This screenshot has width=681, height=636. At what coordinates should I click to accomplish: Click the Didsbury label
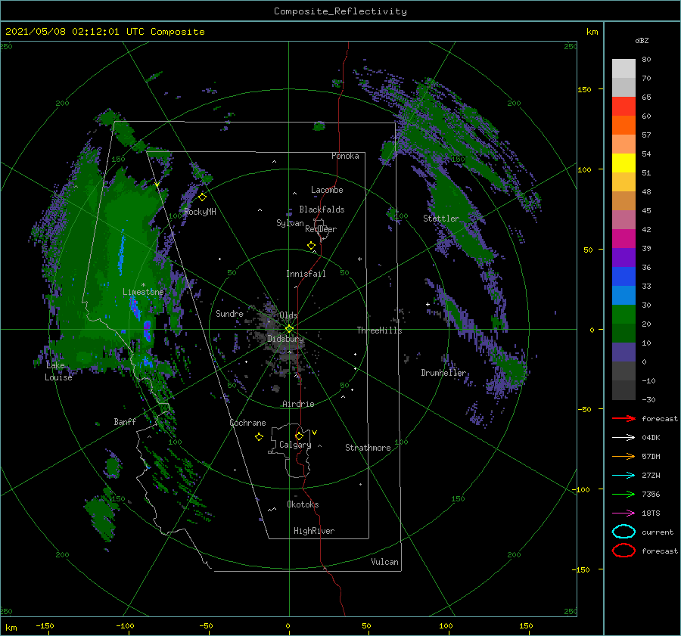[x=285, y=339]
